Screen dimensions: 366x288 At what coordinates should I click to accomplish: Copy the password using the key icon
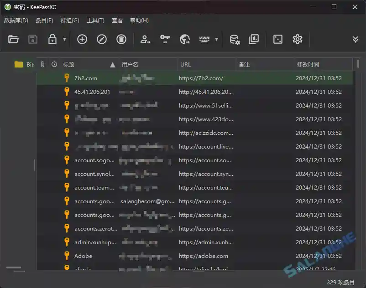coord(165,39)
